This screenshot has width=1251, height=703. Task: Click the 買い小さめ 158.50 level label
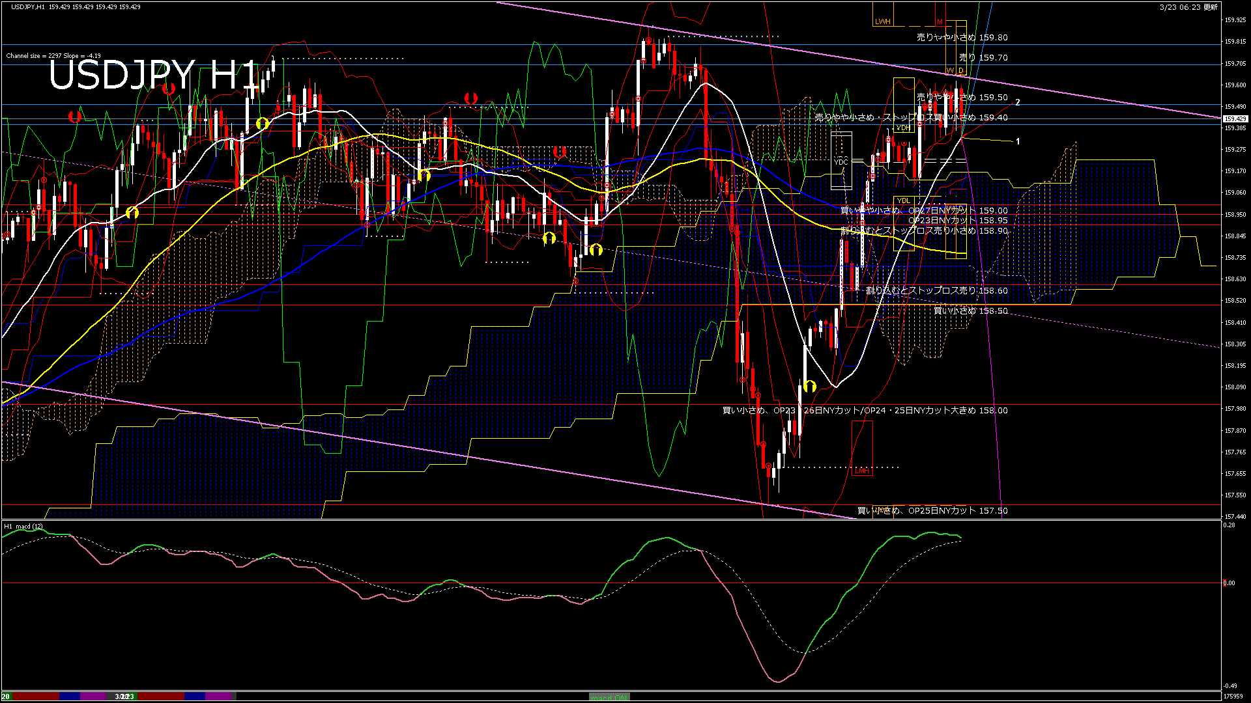tap(970, 310)
